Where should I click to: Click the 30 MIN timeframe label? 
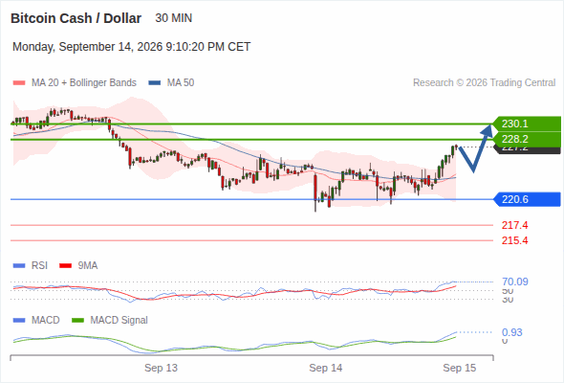tap(173, 18)
